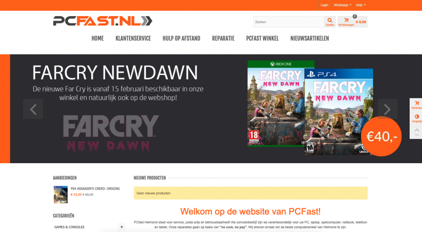Open PCFast Winkel page
Image resolution: width=422 pixels, height=232 pixels.
pos(263,38)
